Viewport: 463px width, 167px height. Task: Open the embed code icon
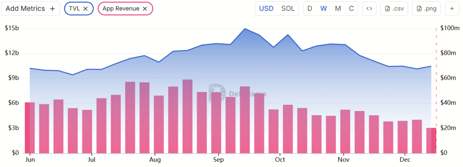point(369,8)
